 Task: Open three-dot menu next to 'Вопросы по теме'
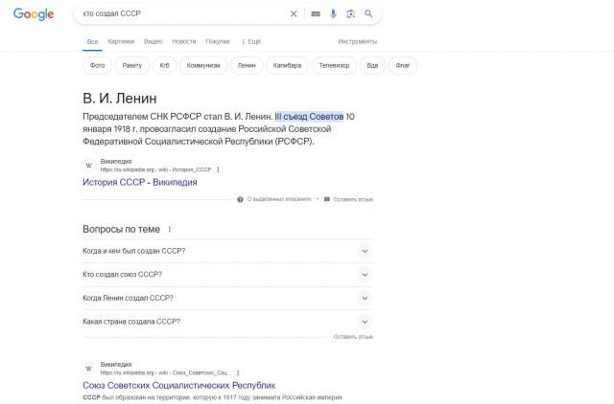169,230
